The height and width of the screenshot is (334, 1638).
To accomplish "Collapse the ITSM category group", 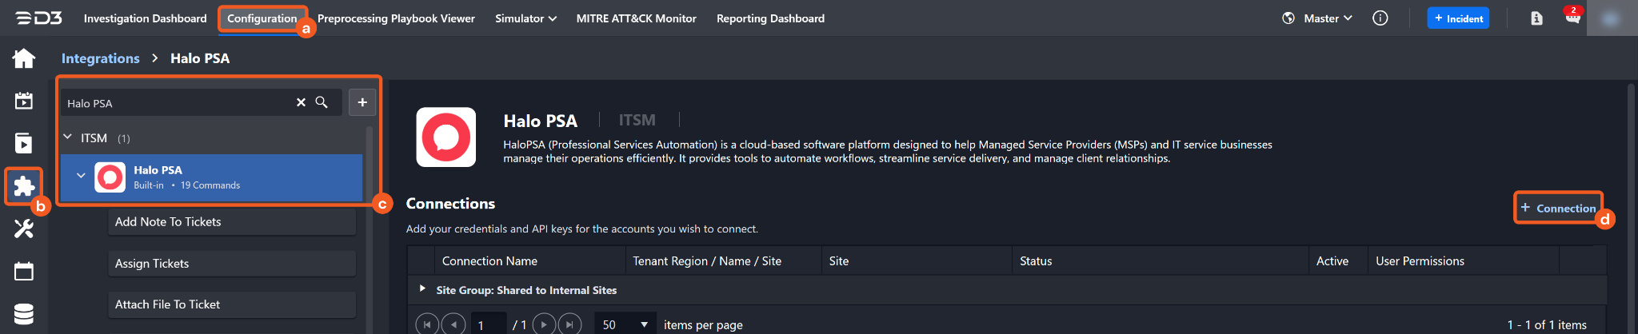I will (x=68, y=137).
